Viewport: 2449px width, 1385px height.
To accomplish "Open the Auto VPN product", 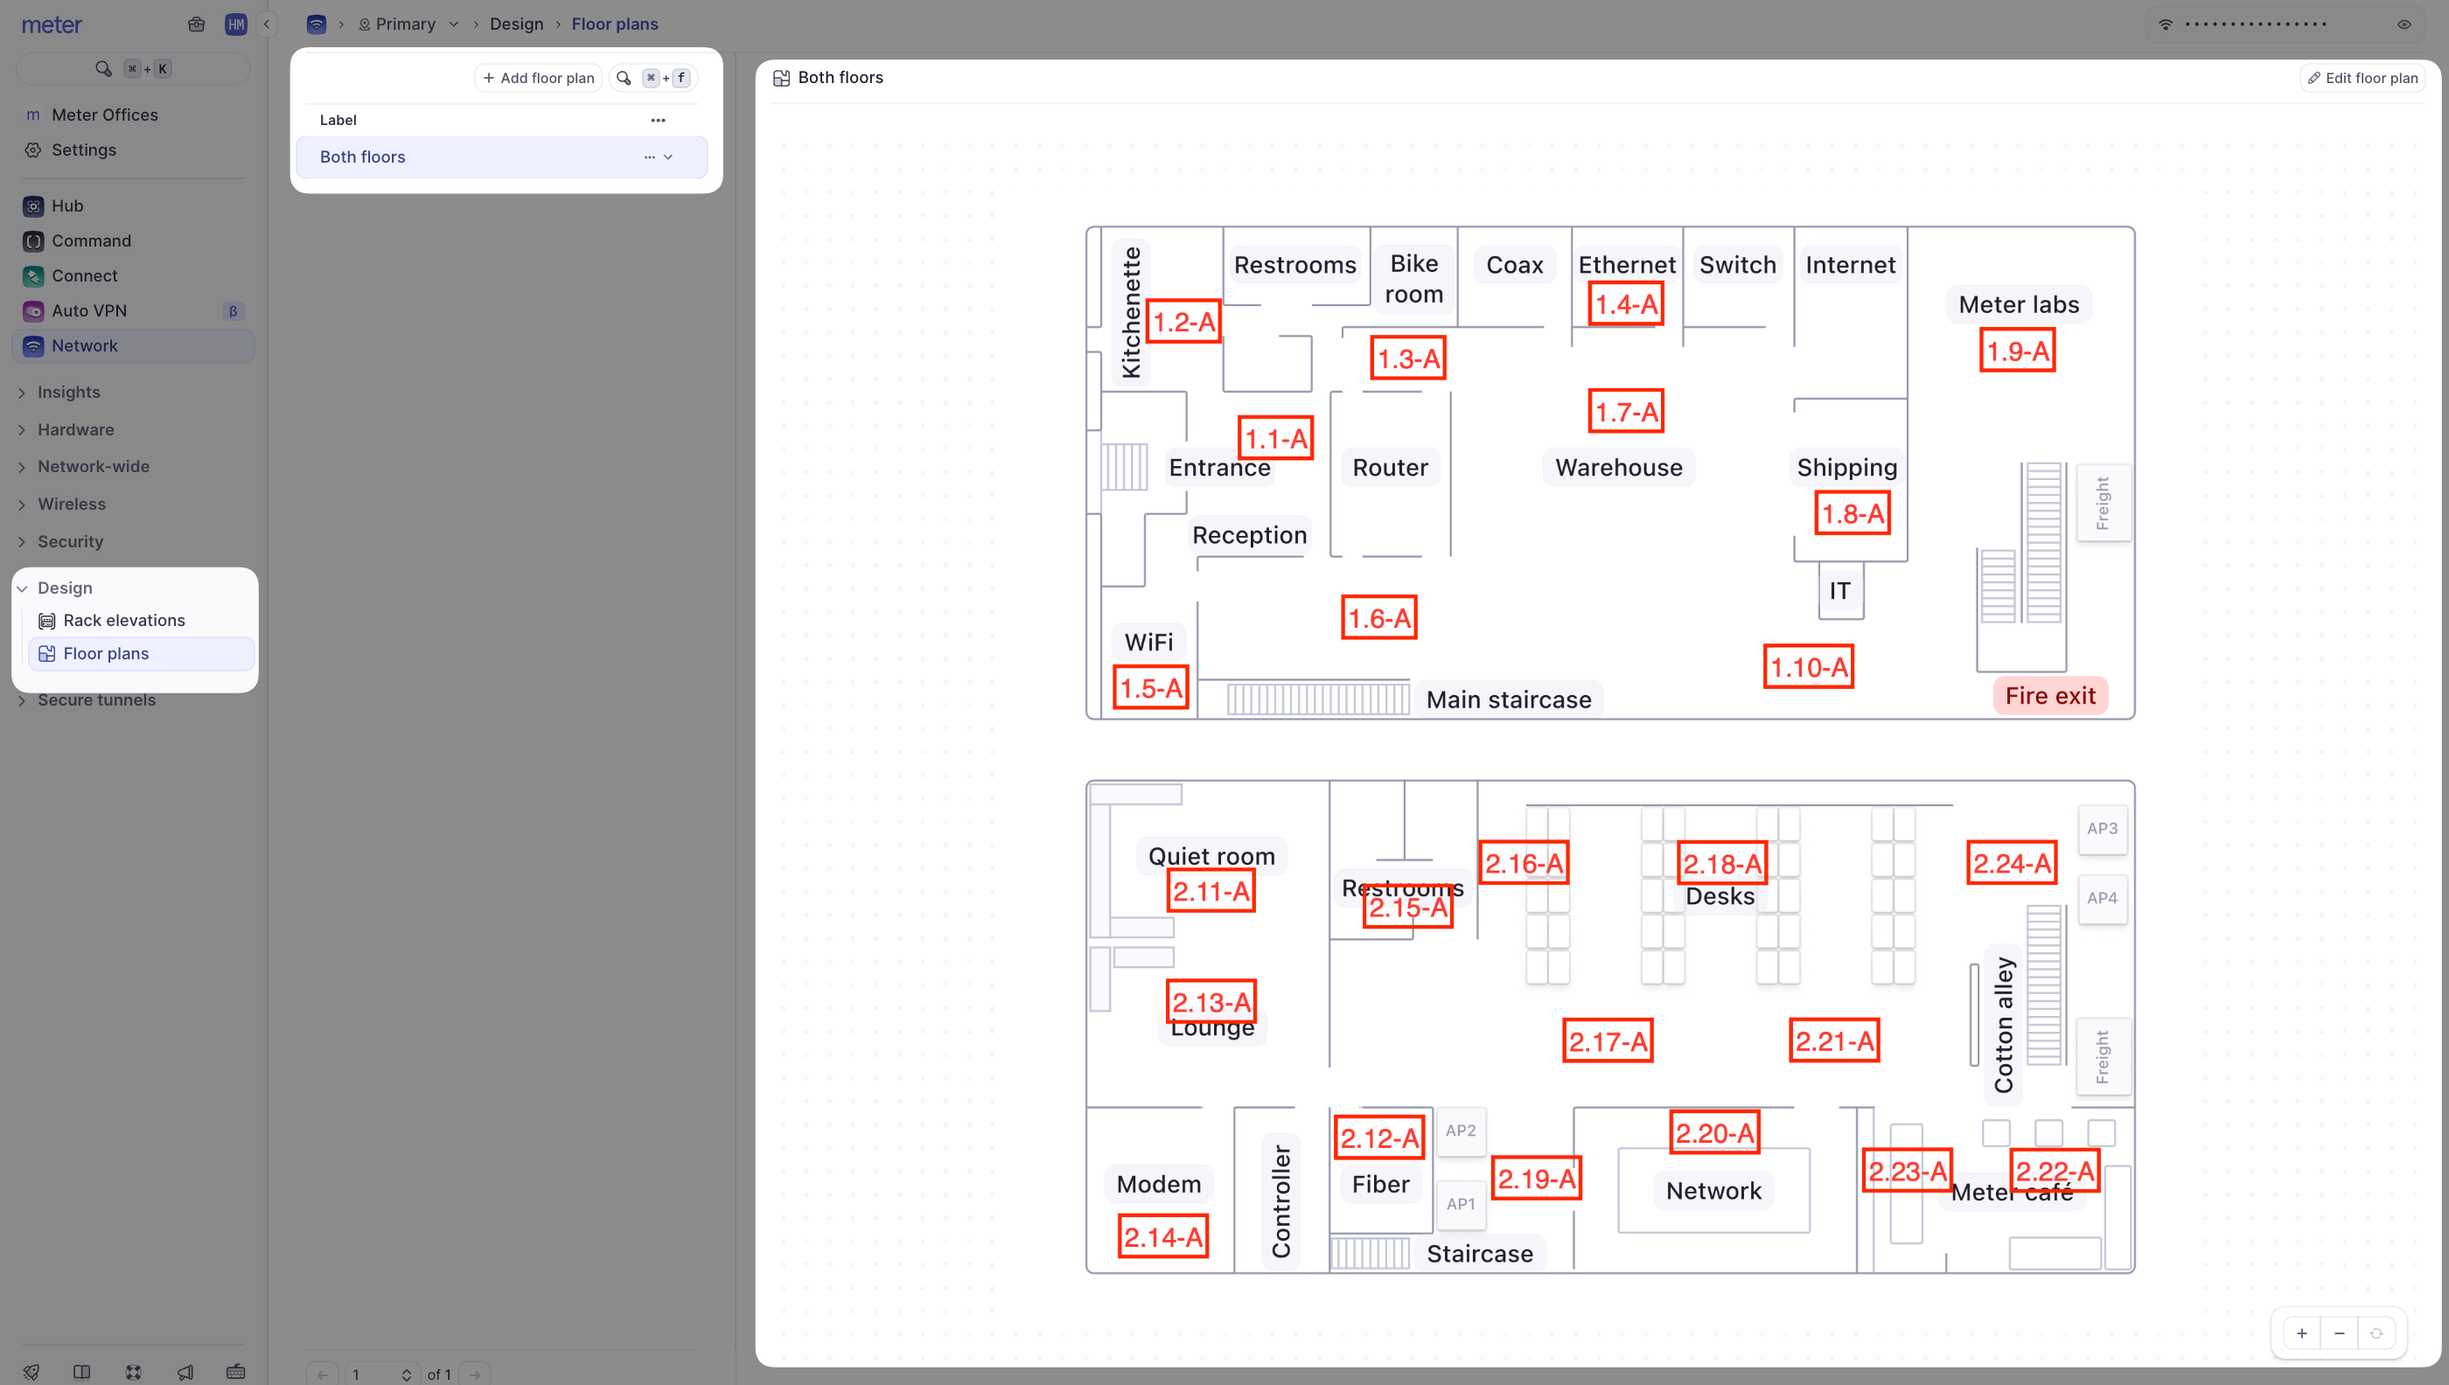I will 89,311.
